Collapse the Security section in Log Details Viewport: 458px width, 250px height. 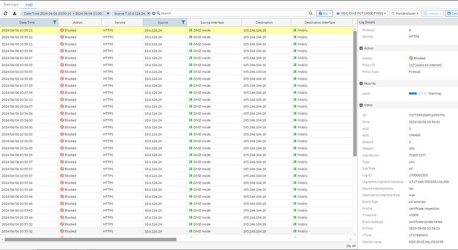[x=361, y=83]
